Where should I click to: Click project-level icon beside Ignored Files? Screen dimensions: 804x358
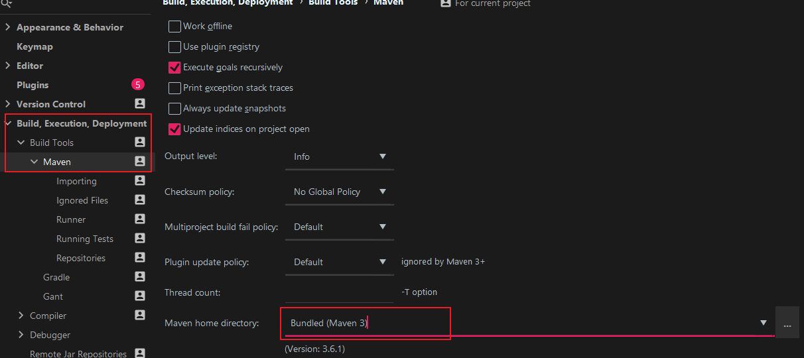pos(139,200)
